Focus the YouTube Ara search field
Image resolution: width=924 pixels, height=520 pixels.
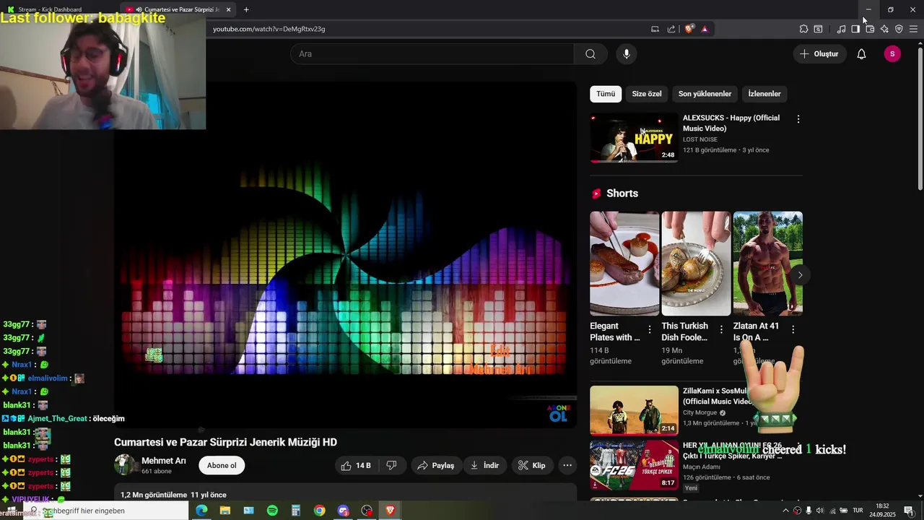pos(432,54)
